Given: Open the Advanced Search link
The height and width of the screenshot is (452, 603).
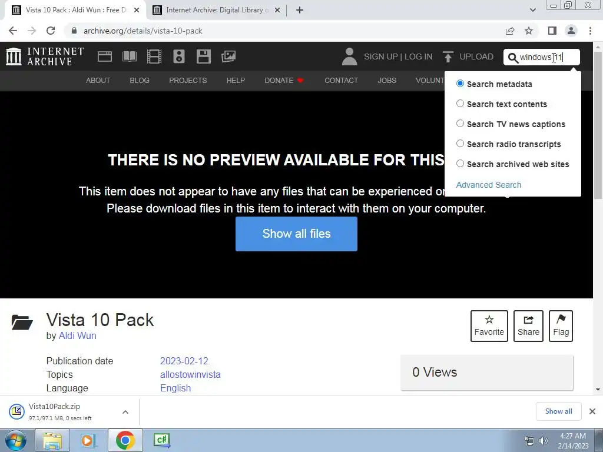Looking at the screenshot, I should click(x=488, y=185).
